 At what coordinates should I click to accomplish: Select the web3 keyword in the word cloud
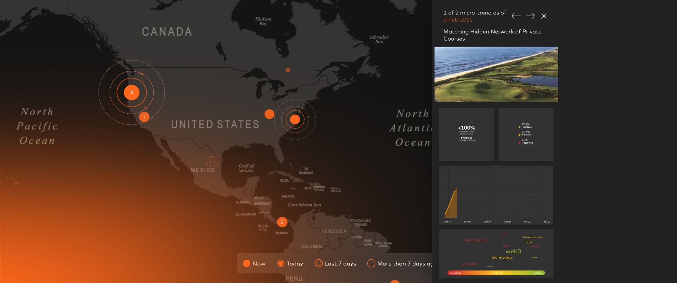513,251
